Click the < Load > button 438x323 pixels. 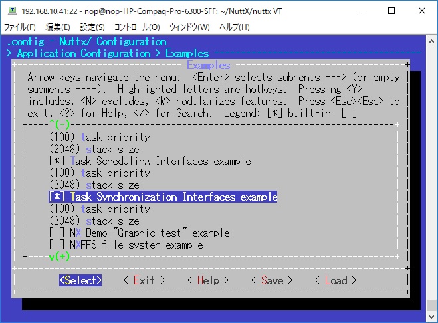click(336, 280)
